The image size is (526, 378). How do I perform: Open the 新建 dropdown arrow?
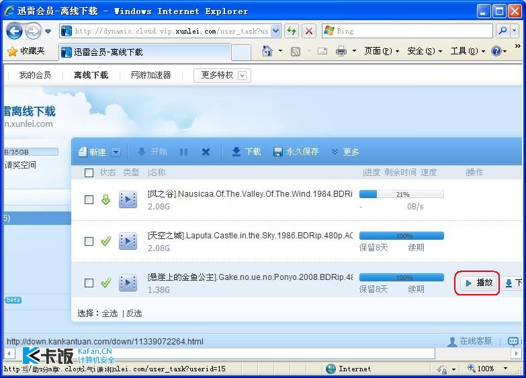(x=116, y=152)
